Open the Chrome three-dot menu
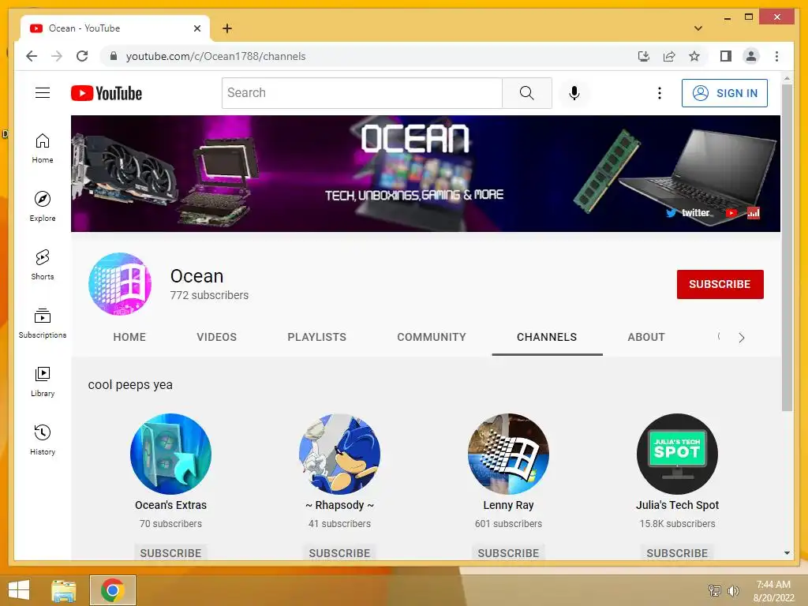808x606 pixels. click(x=776, y=56)
